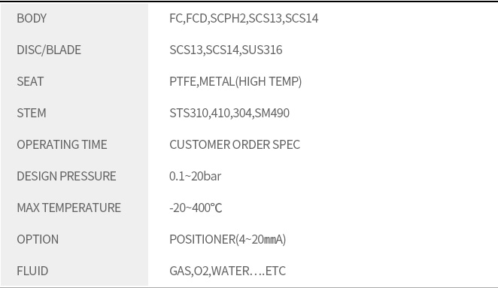
Task: Click the CUSTOMER ORDER SPEC text
Action: (x=235, y=145)
